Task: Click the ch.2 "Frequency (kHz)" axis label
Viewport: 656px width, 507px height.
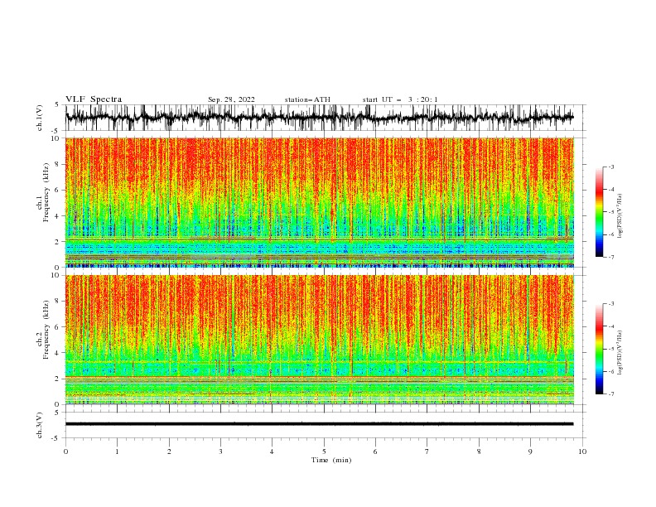Action: coord(46,330)
